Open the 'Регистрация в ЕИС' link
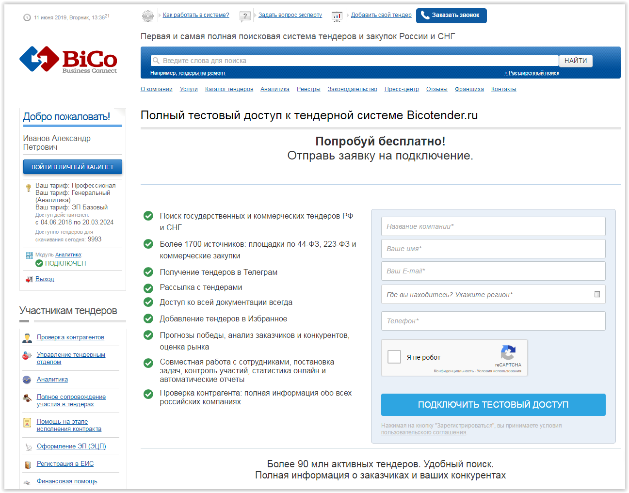Screen dimensions: 629x493 click(x=65, y=464)
